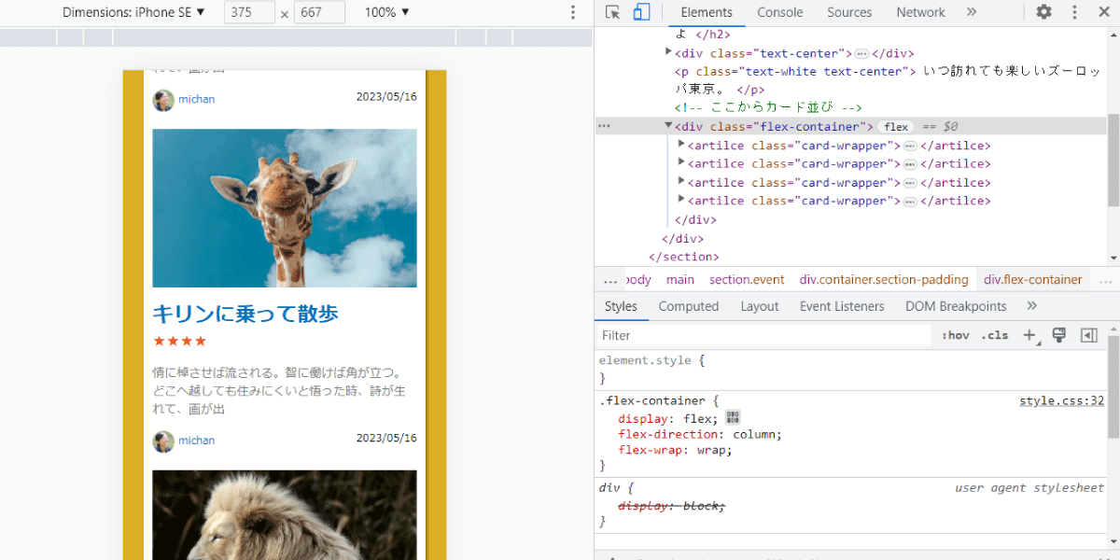Toggle computed styles sidebar icon
This screenshot has height=560, width=1120.
tap(1088, 335)
